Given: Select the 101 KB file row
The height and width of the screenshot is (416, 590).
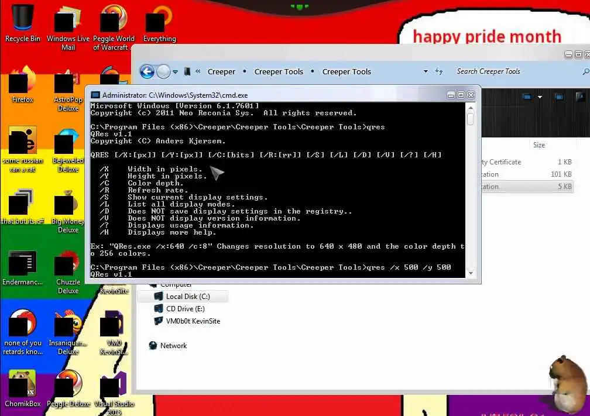Looking at the screenshot, I should point(527,174).
